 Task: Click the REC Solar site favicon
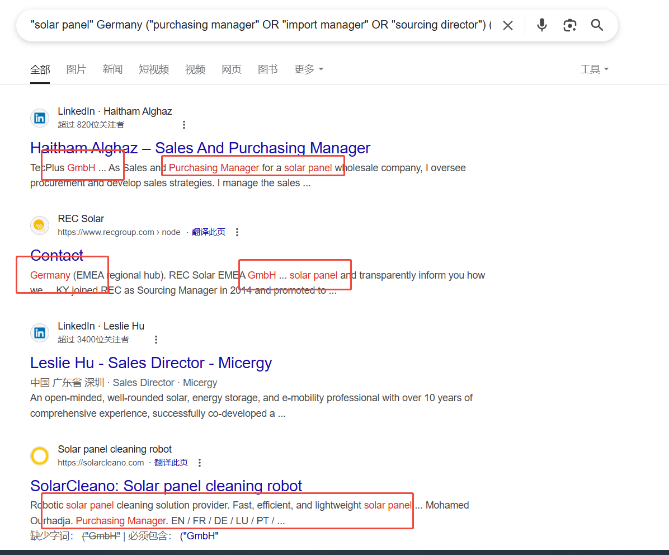(40, 225)
